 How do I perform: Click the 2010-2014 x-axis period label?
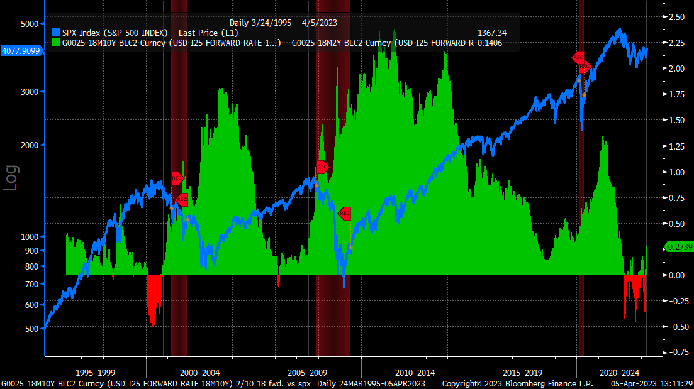415,372
